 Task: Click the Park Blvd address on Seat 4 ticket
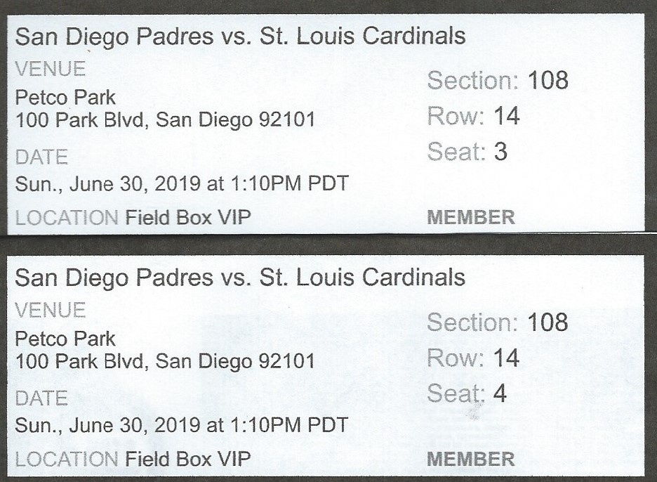[165, 362]
